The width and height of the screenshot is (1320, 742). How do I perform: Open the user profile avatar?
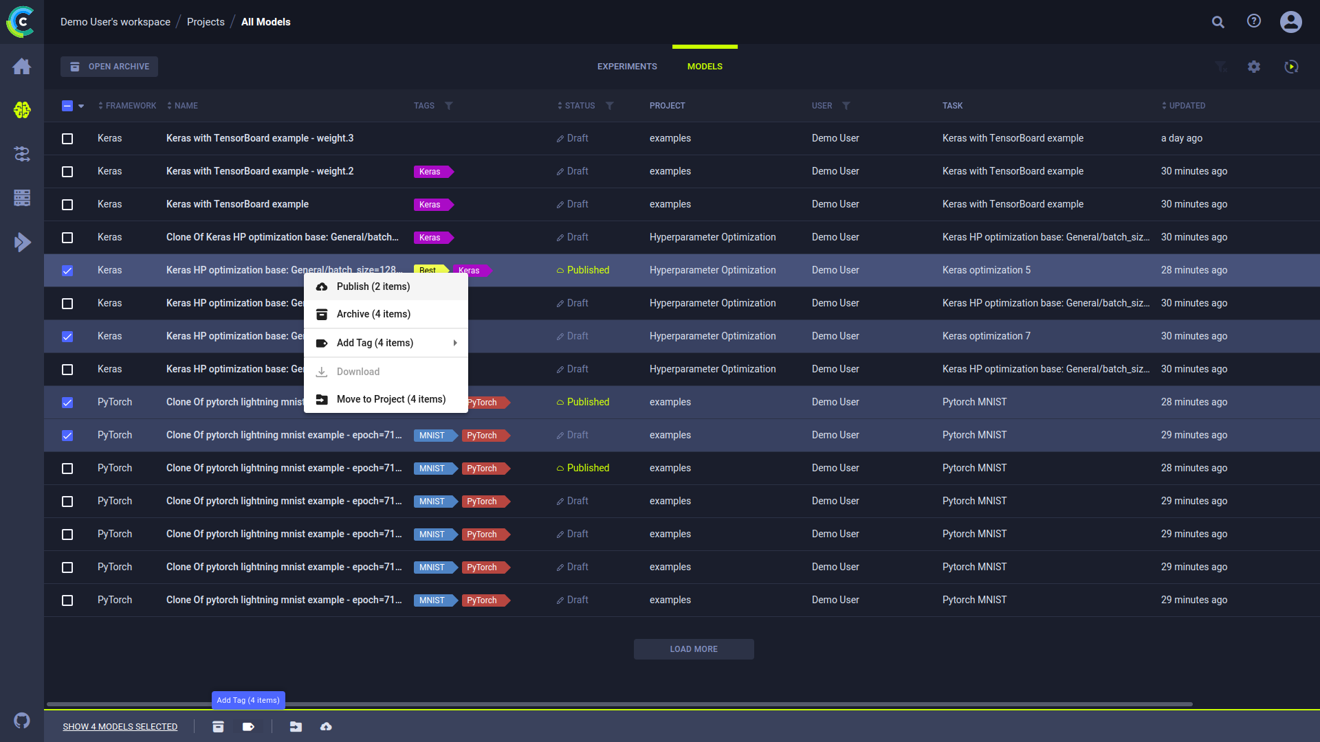click(x=1291, y=22)
